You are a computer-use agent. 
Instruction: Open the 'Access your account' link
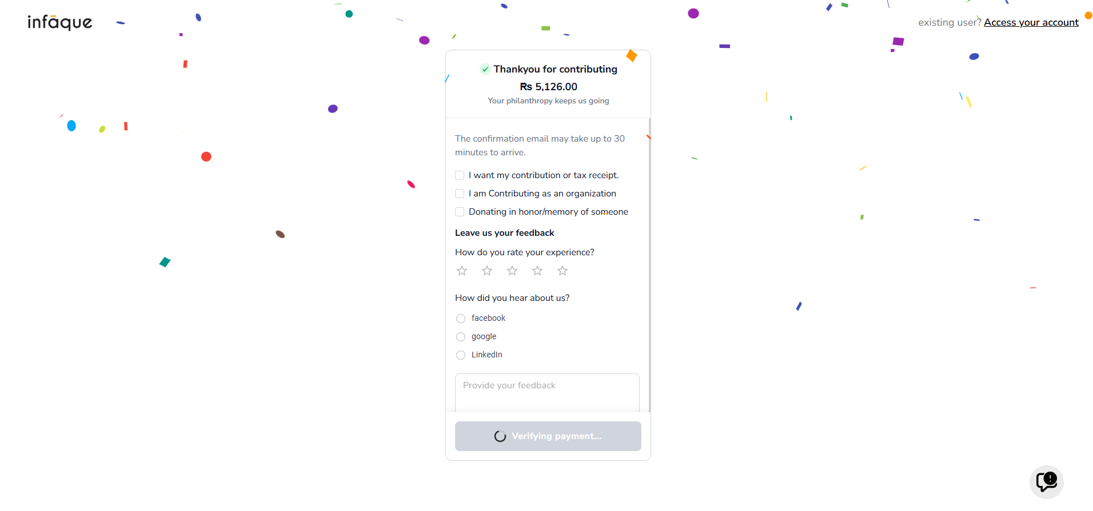pos(1031,22)
